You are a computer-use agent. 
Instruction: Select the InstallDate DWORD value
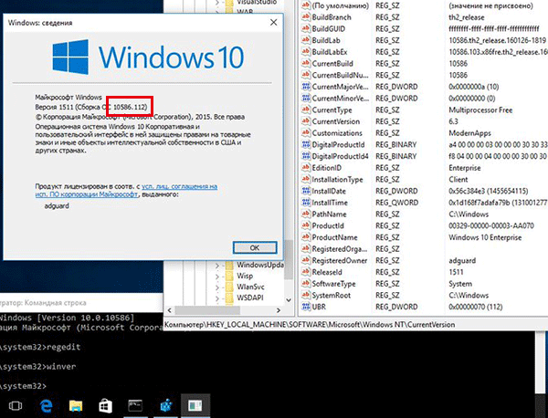(329, 191)
